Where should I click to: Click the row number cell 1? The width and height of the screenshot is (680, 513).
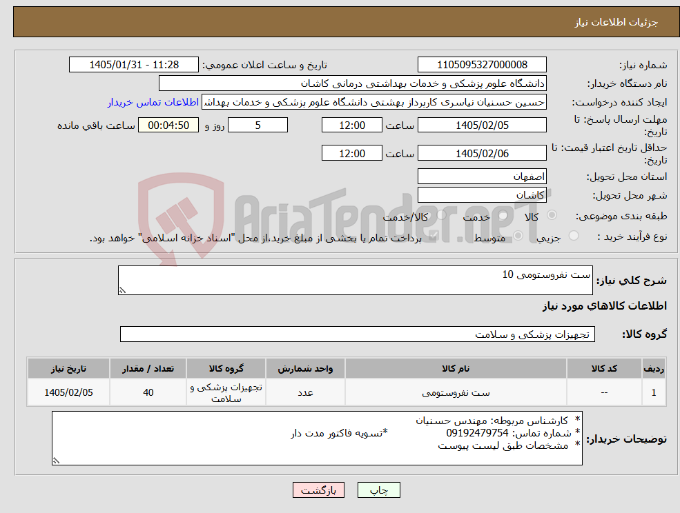(654, 392)
